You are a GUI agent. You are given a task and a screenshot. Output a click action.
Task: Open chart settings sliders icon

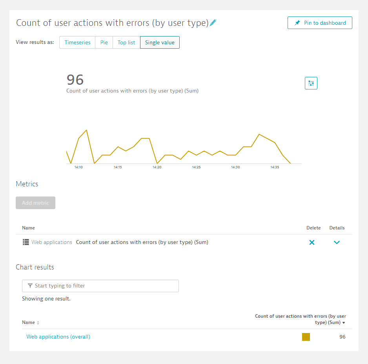311,83
